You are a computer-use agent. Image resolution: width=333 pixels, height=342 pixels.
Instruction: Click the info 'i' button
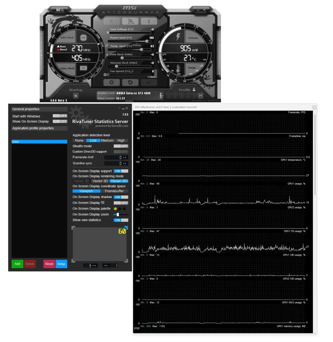(149, 21)
